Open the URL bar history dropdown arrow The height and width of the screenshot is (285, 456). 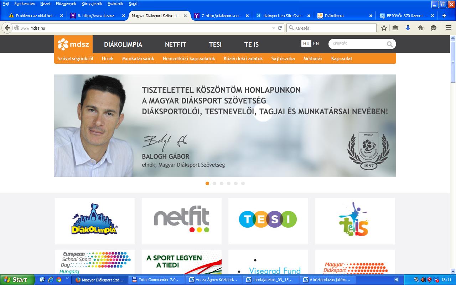(x=274, y=28)
